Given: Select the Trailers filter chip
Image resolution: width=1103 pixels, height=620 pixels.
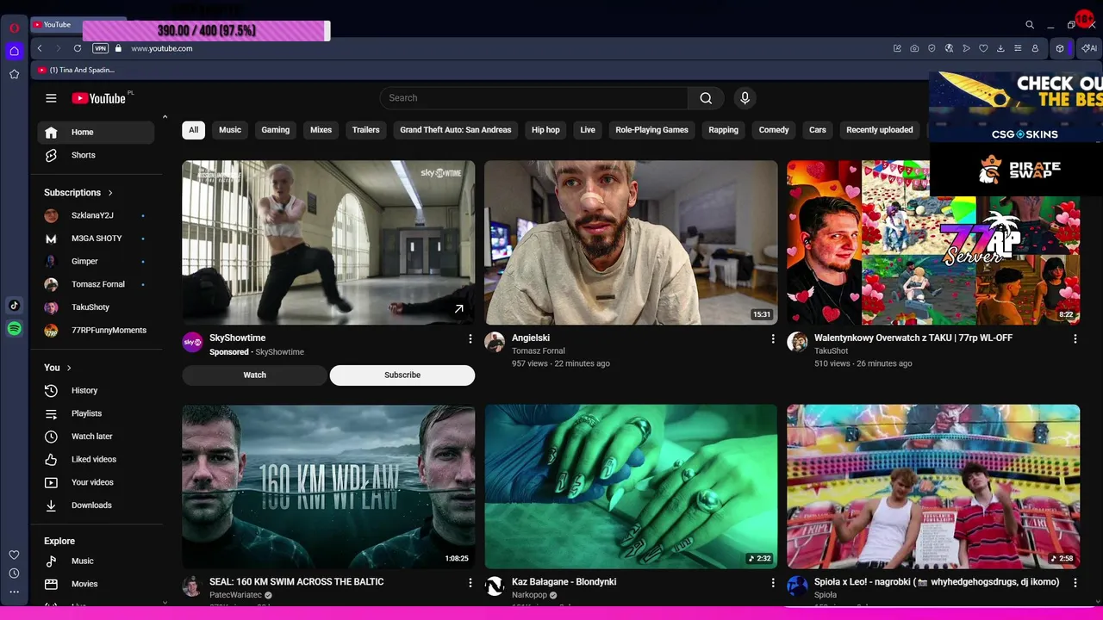Looking at the screenshot, I should pyautogui.click(x=365, y=130).
